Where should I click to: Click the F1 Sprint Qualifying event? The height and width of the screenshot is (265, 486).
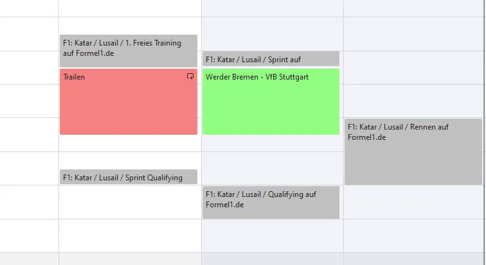pos(129,177)
